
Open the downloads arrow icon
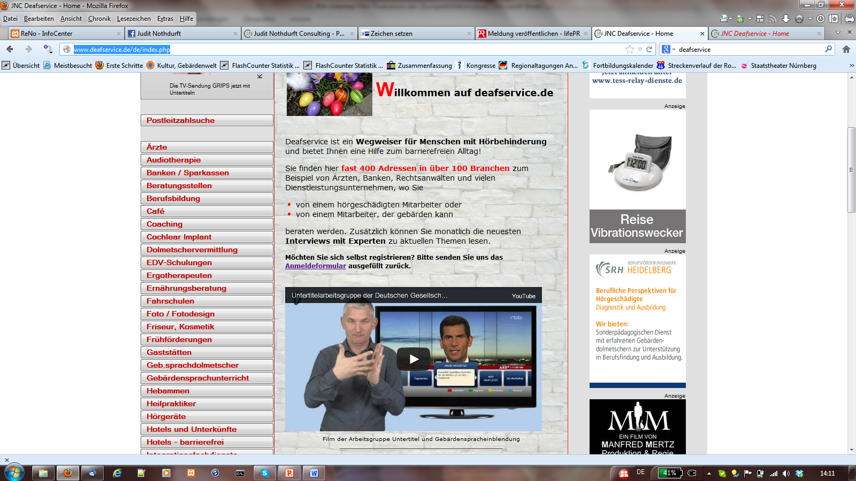pyautogui.click(x=785, y=19)
